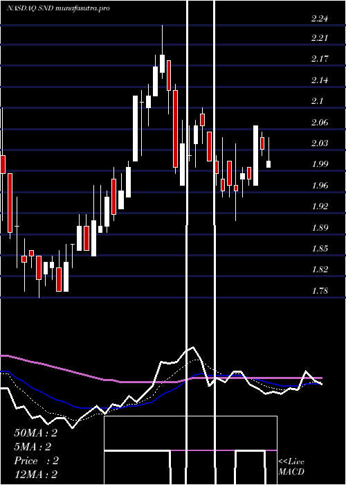346x485 pixels.
Task: Click the 'NASDAQ SND' chart title
Action: [x=31, y=8]
